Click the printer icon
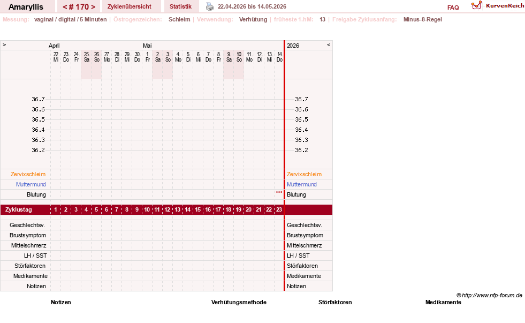This screenshot has height=323, width=525. tap(210, 6)
